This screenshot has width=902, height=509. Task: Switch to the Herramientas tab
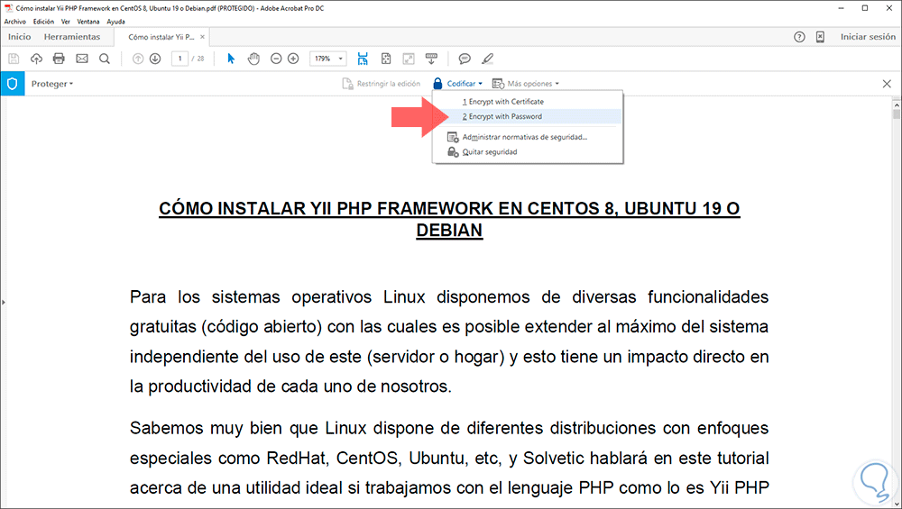pos(72,37)
